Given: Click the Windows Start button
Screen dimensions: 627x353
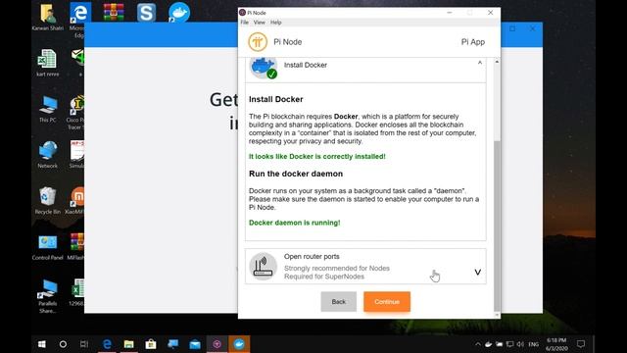Looking at the screenshot, I should point(41,344).
